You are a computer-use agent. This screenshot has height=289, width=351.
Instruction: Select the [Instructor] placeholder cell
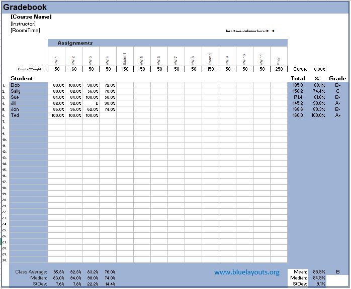(x=23, y=24)
